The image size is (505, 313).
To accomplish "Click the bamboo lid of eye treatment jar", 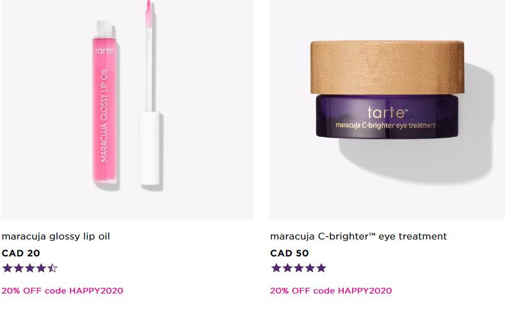I will click(x=387, y=67).
